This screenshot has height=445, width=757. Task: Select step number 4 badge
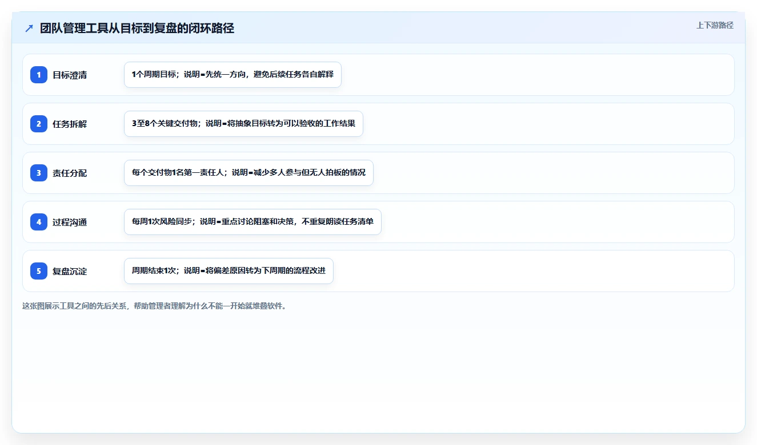[x=39, y=222]
